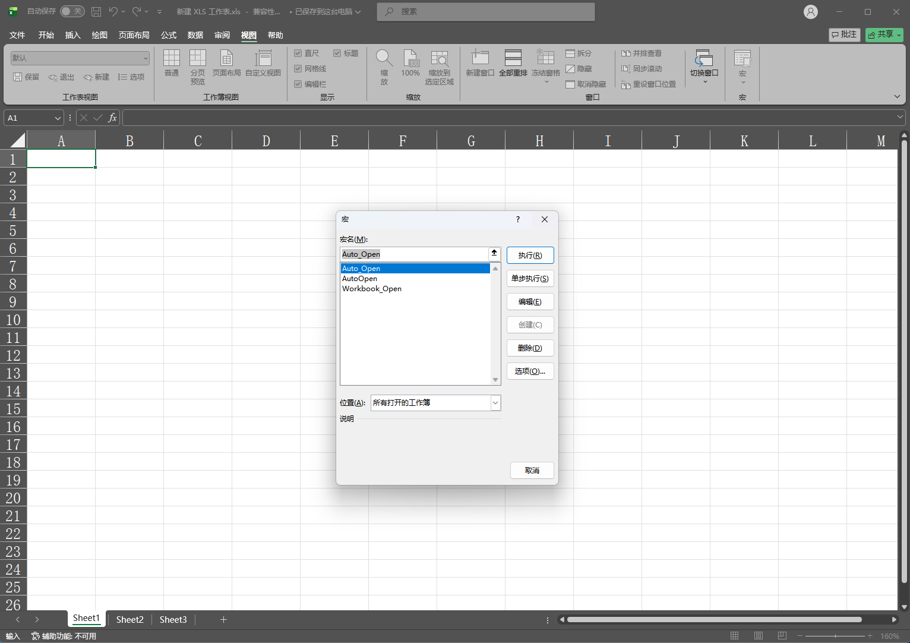
Task: Click Split (拆分) window icon
Action: point(579,53)
